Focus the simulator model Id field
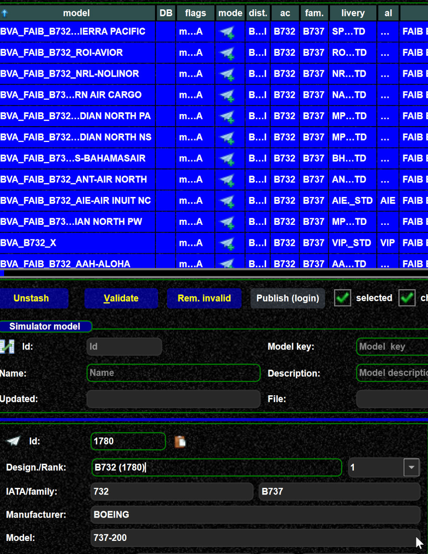The width and height of the screenshot is (428, 554). [x=124, y=346]
